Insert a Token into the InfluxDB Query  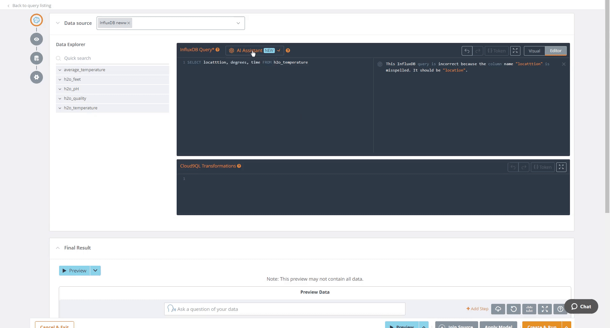496,51
